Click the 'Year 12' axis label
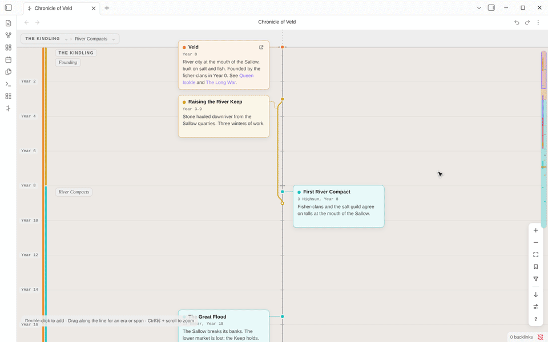The width and height of the screenshot is (548, 342). pos(30,255)
